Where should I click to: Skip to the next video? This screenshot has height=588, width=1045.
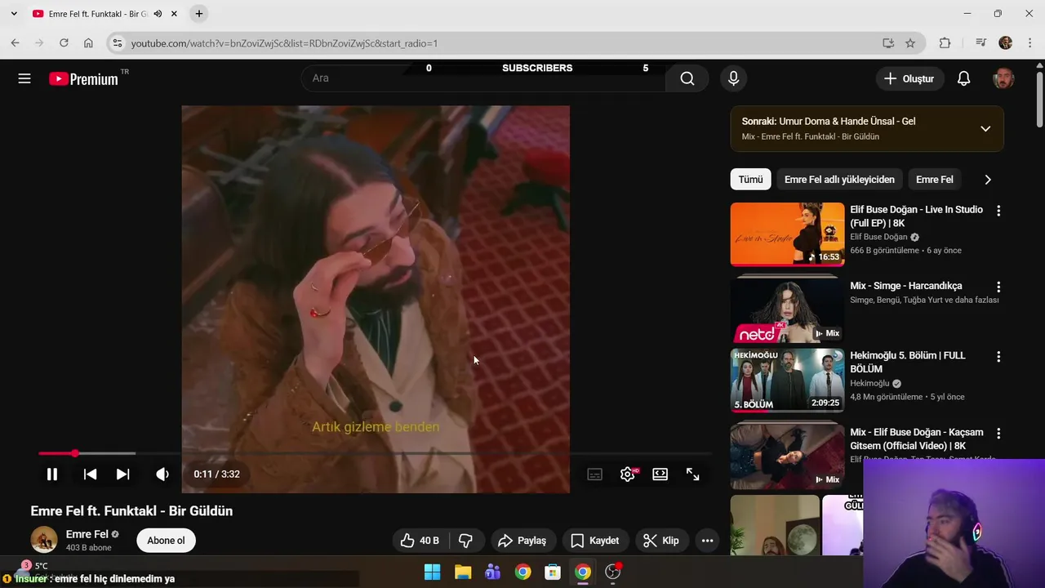tap(122, 474)
